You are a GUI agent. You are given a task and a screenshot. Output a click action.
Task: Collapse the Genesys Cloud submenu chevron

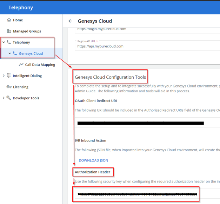(x=9, y=54)
